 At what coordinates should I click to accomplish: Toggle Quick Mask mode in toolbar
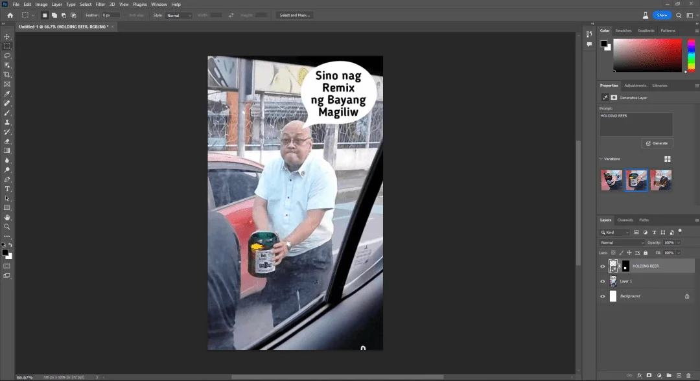(7, 266)
